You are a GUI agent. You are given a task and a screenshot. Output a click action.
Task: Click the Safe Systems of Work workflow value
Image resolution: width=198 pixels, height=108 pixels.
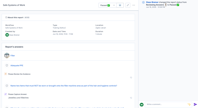pos(14,28)
